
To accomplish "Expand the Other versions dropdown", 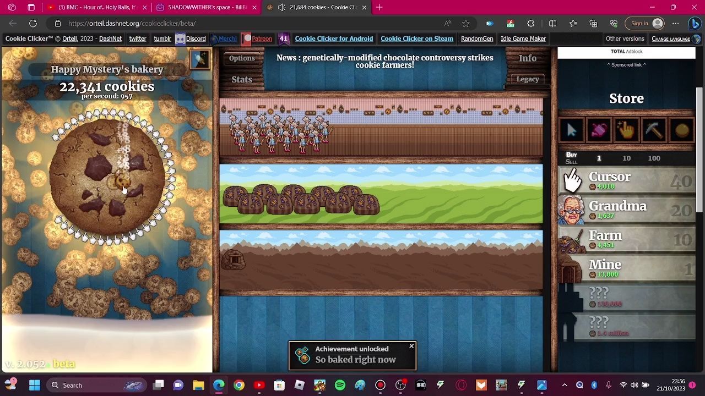I will (x=625, y=38).
